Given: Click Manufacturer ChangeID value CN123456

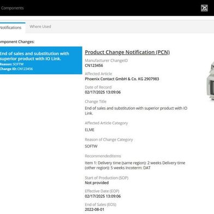Looking at the screenshot, I should 94,66.
